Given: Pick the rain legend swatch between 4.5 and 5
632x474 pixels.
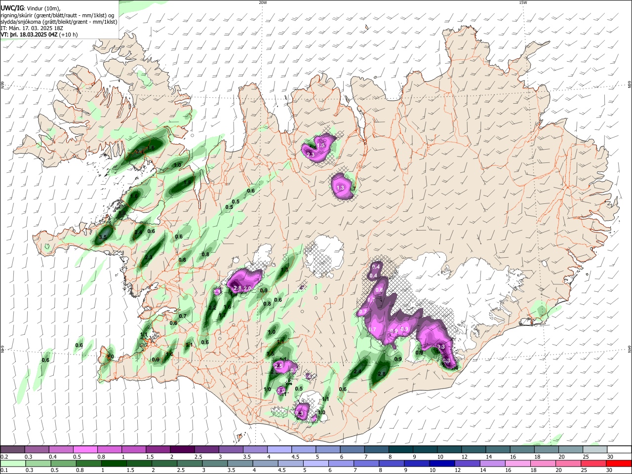Looking at the screenshot, I should tap(290, 463).
